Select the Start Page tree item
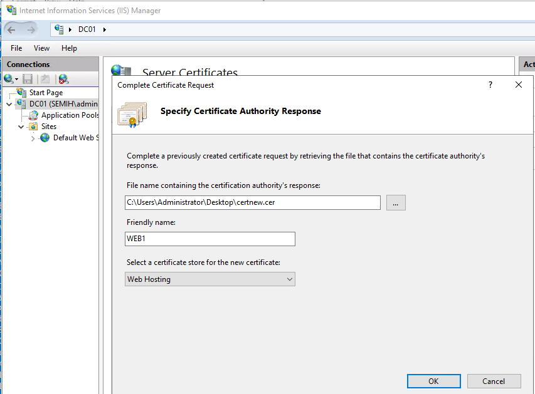Image resolution: width=535 pixels, height=394 pixels. [46, 93]
